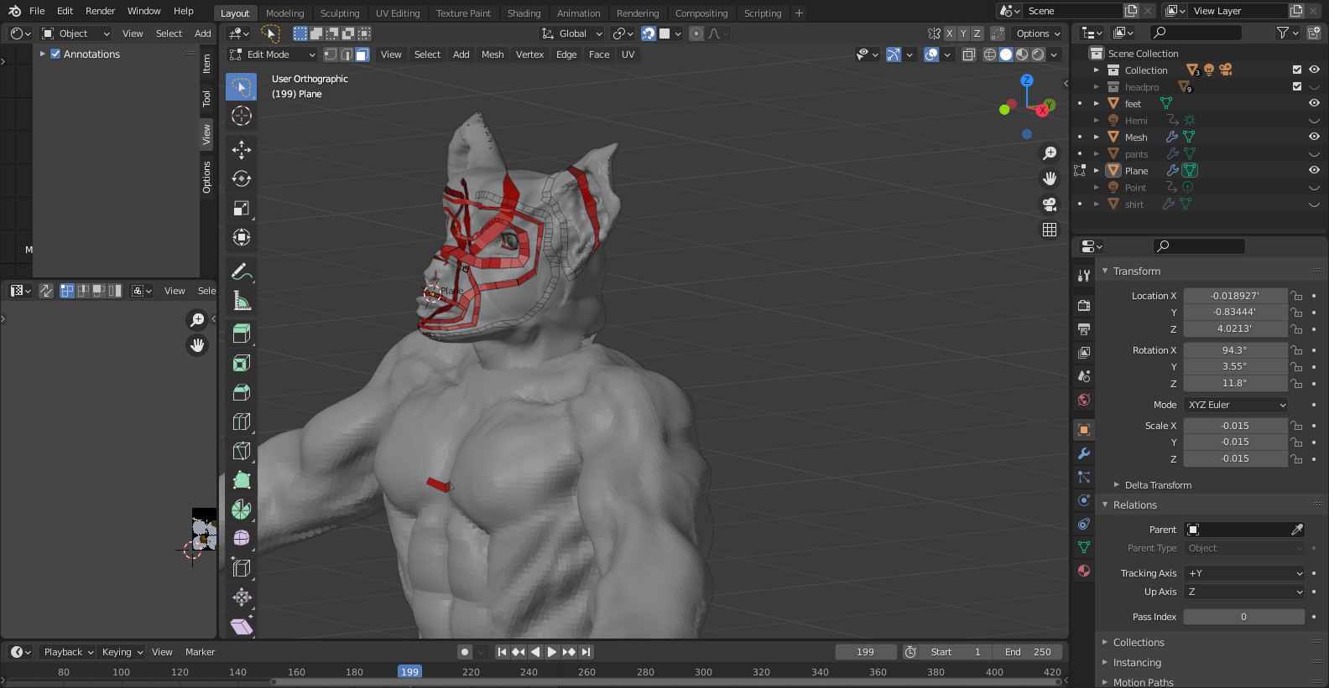
Task: Click the Location X value field
Action: (x=1234, y=296)
